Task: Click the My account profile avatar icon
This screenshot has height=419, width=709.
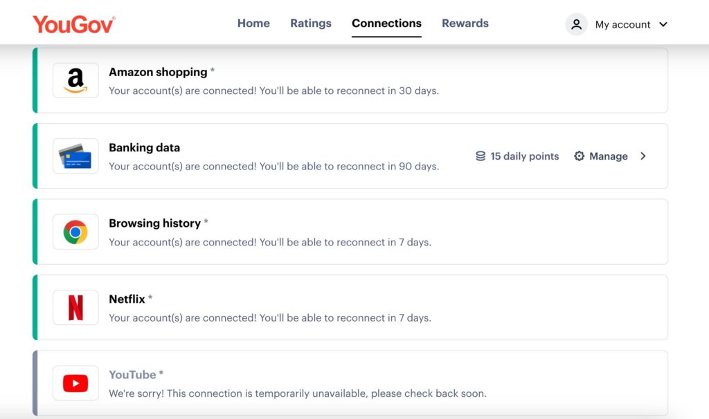Action: (576, 24)
